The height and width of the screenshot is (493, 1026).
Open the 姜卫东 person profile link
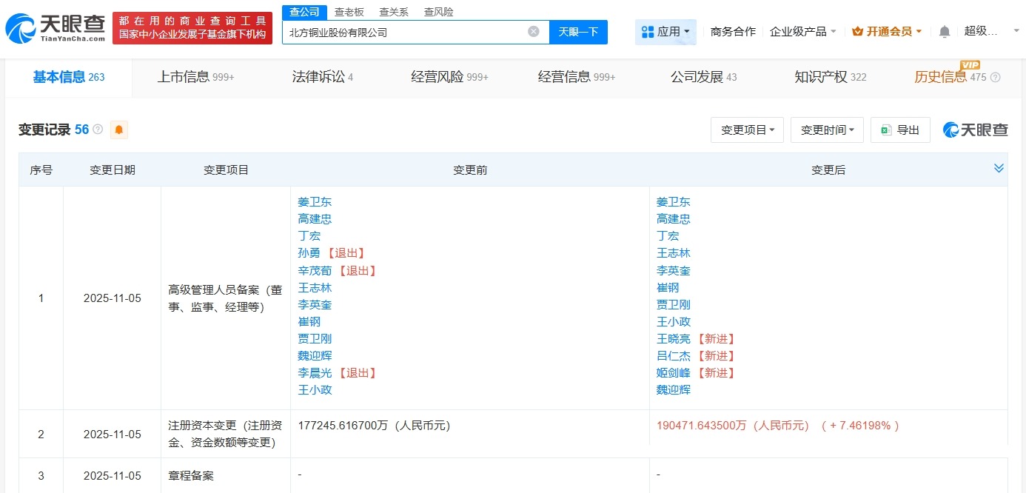[314, 201]
